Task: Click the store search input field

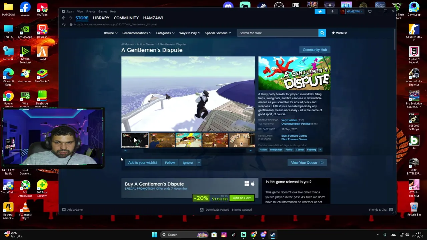Action: click(278, 33)
